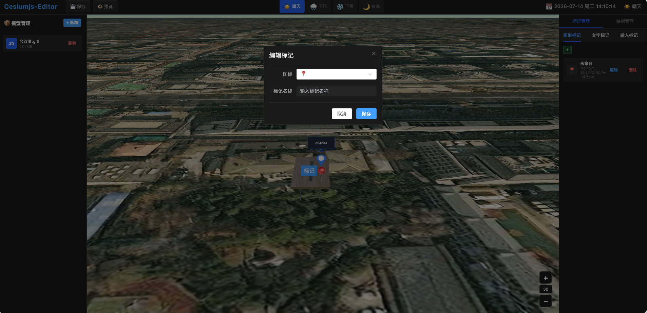The image size is (647, 313).
Task: Switch to 绘制管理 tab
Action: (x=625, y=21)
